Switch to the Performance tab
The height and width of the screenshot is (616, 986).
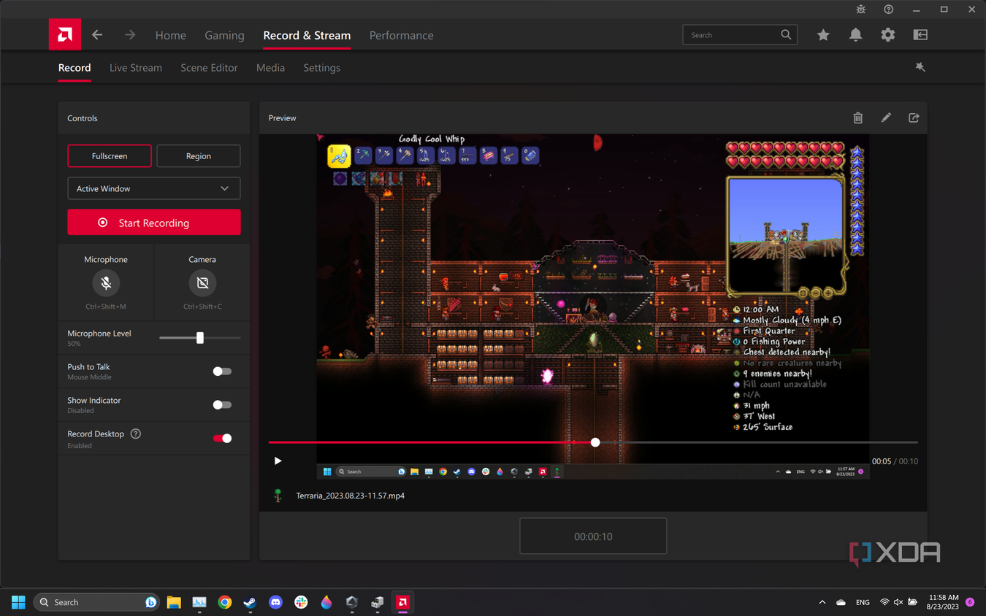point(401,35)
